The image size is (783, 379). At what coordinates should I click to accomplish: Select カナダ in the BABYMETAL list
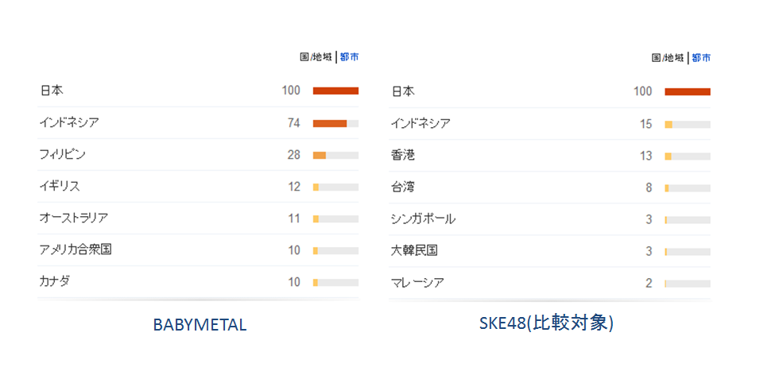pos(55,281)
